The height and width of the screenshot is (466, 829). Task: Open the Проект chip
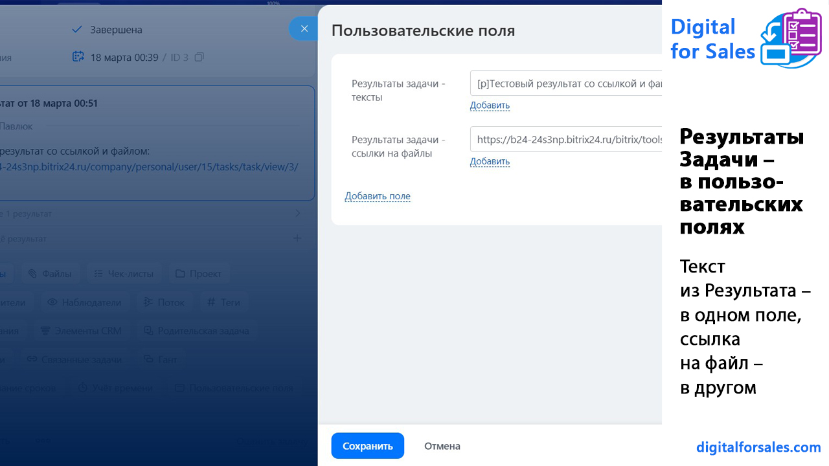tap(199, 274)
